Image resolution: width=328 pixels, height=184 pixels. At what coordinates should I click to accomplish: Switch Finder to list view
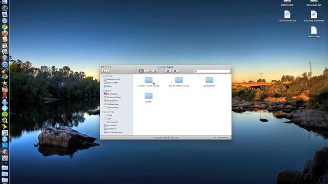coord(146,71)
